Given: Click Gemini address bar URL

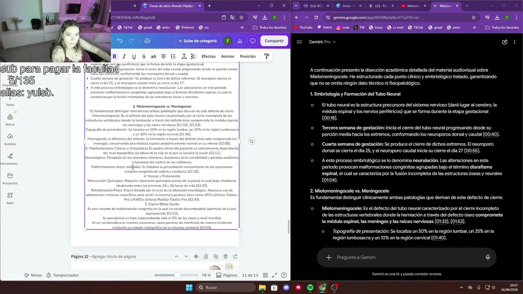Looking at the screenshot, I should pos(376,18).
